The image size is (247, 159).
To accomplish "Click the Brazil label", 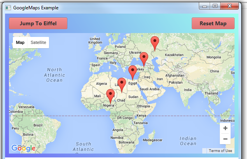I will pyautogui.click(x=38, y=125).
